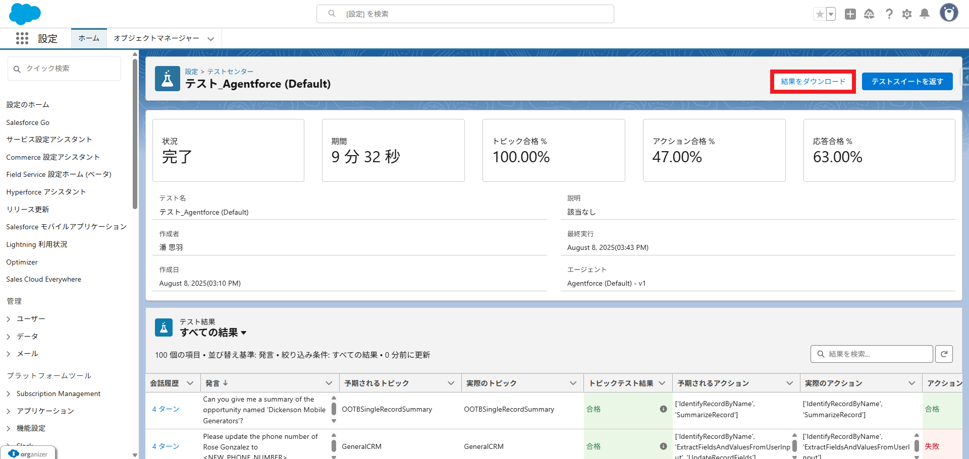This screenshot has height=459, width=969.
Task: Click the 100.00% トピック合格 value
Action: tap(521, 157)
